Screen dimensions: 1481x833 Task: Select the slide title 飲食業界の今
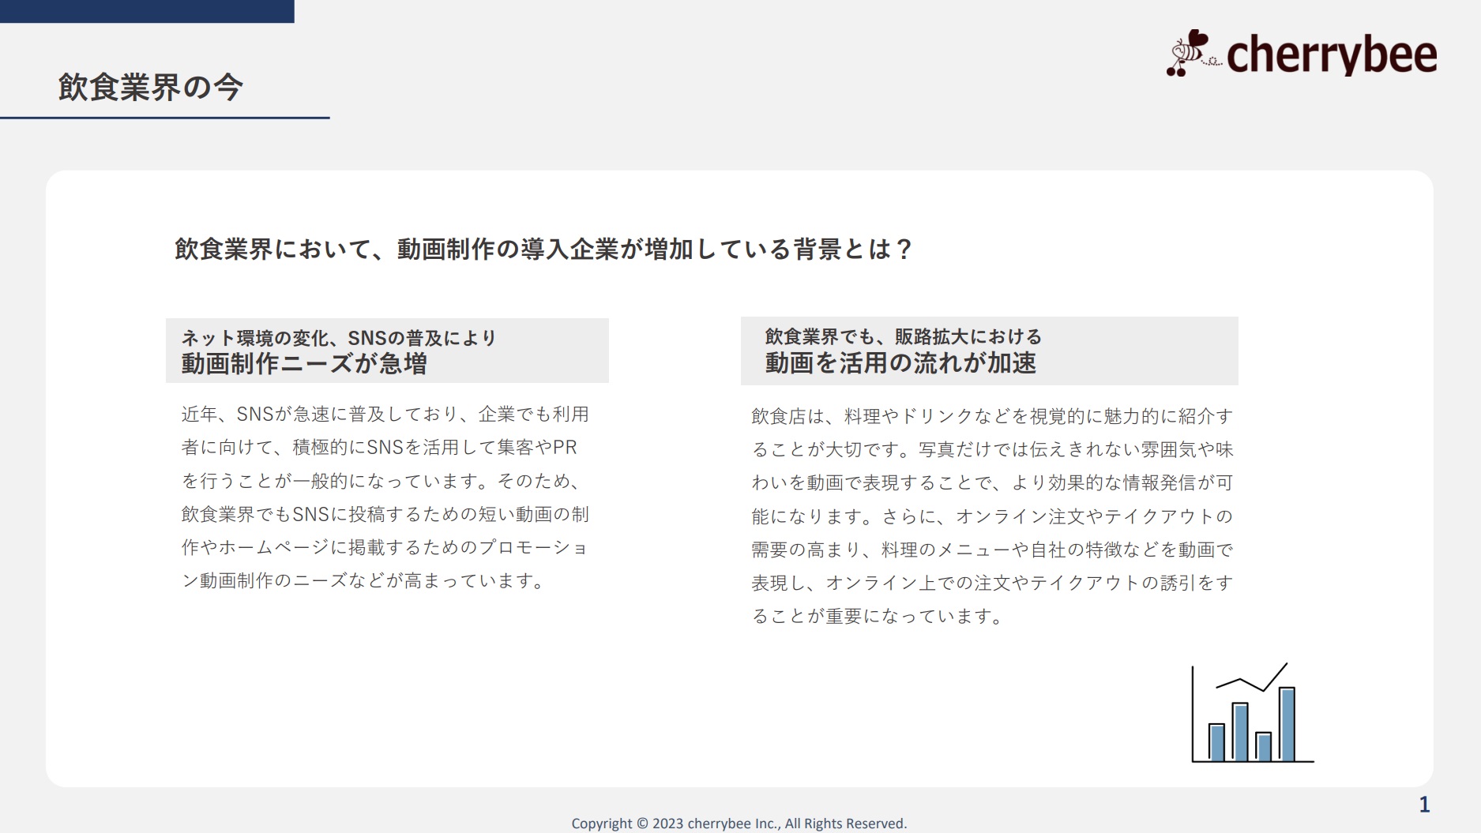(150, 87)
